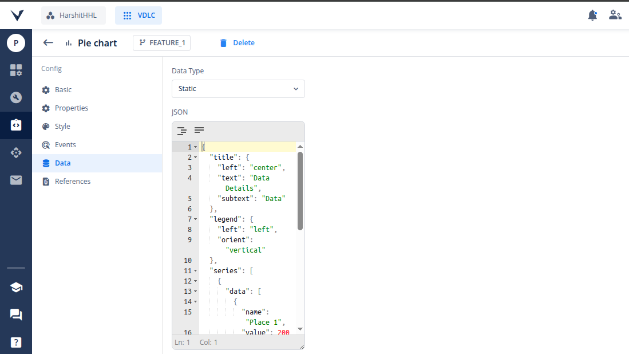Click the JSON editor vertical scrollbar thumb
The width and height of the screenshot is (629, 354).
click(x=300, y=191)
